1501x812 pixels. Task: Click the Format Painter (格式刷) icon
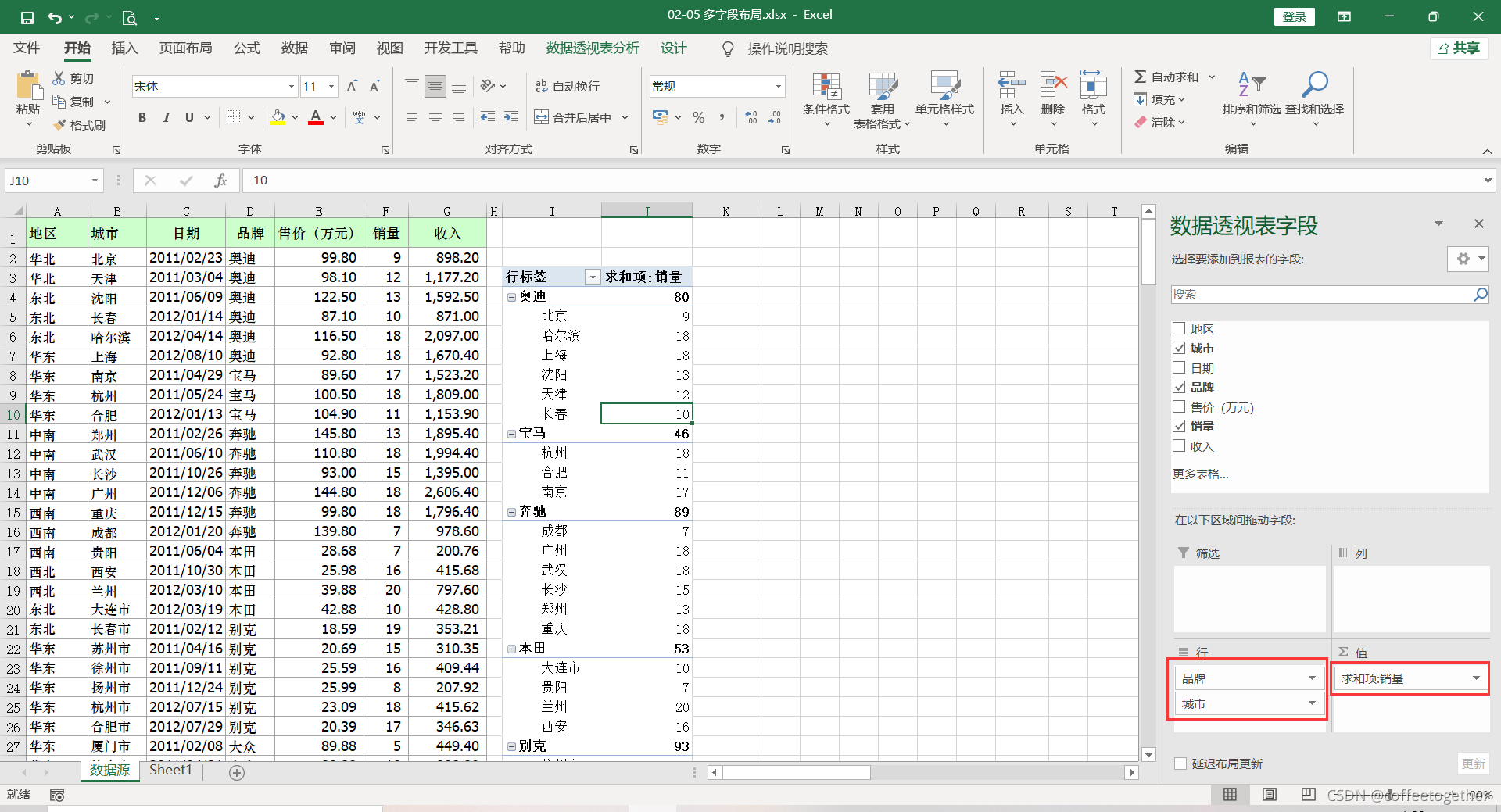(59, 125)
